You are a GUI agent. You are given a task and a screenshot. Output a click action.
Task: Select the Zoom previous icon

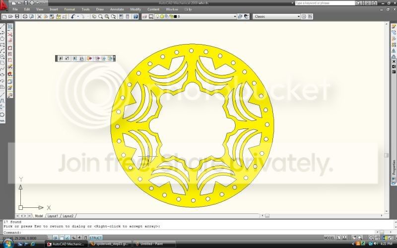(114, 16)
